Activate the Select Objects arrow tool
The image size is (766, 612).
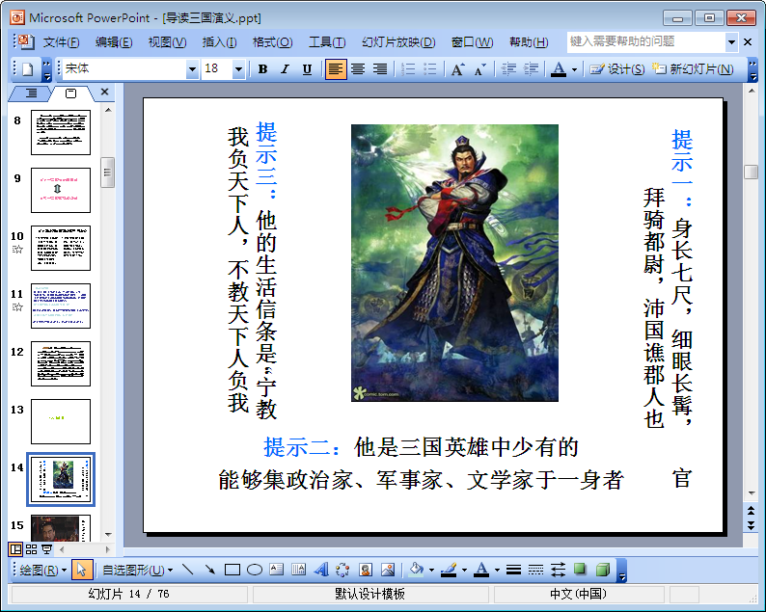[x=82, y=570]
